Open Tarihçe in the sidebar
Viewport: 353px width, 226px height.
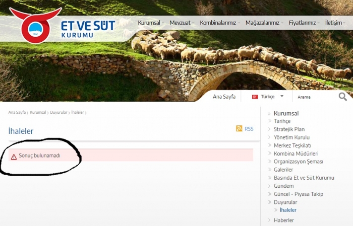click(282, 121)
